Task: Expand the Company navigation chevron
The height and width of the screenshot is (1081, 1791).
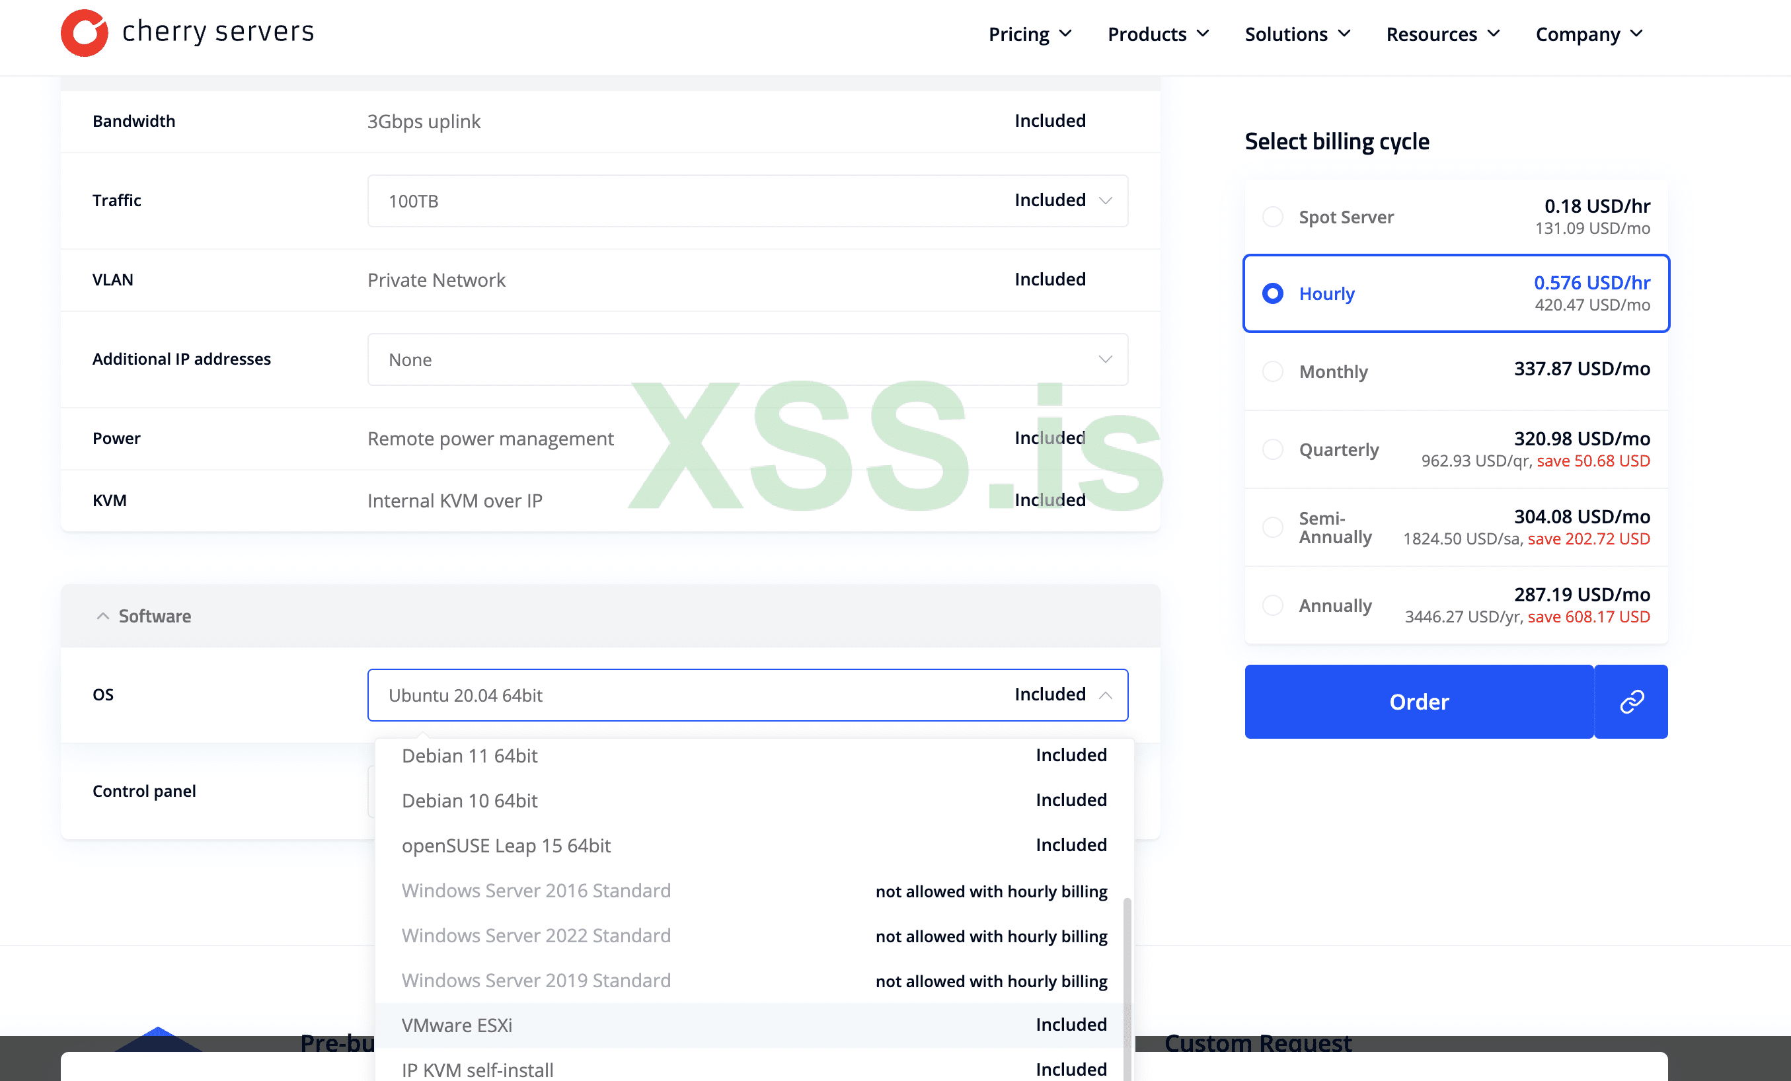Action: click(x=1637, y=34)
